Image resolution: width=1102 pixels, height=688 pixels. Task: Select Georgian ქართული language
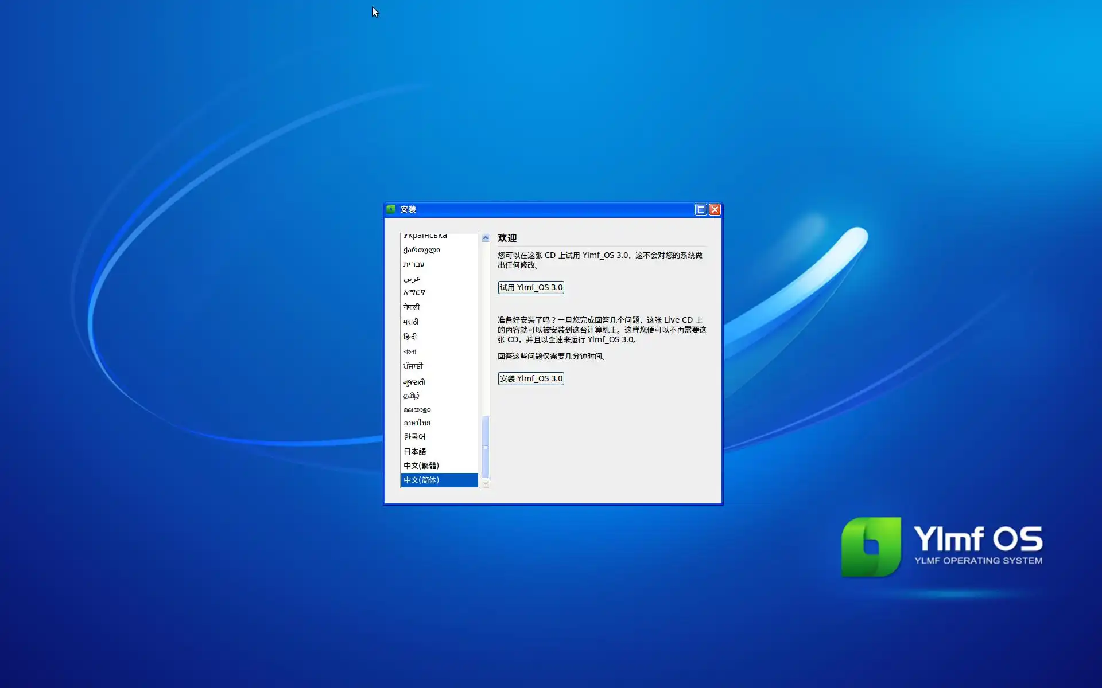pyautogui.click(x=422, y=250)
